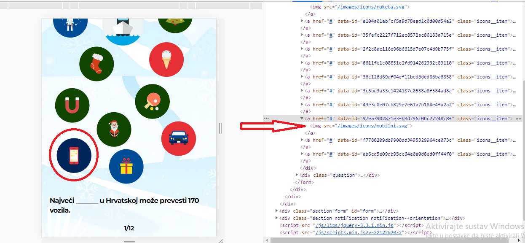525x243 pixels.
Task: Click the 1/12 progress counter
Action: 129,228
